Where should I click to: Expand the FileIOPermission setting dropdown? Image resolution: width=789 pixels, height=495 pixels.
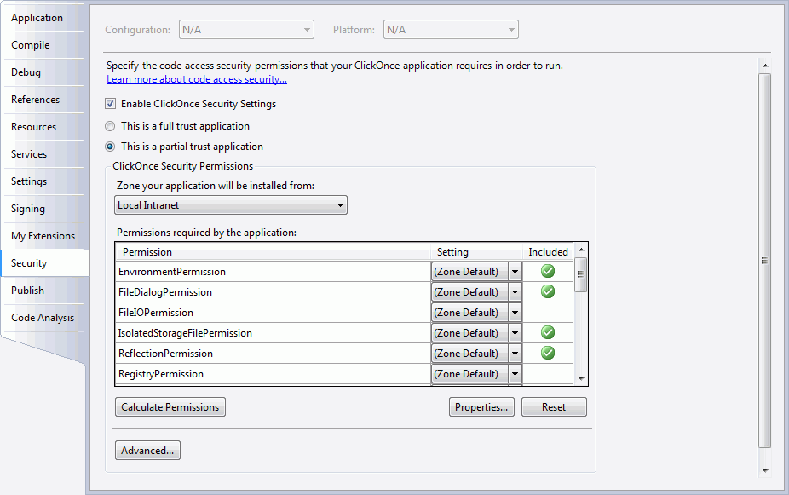point(515,313)
